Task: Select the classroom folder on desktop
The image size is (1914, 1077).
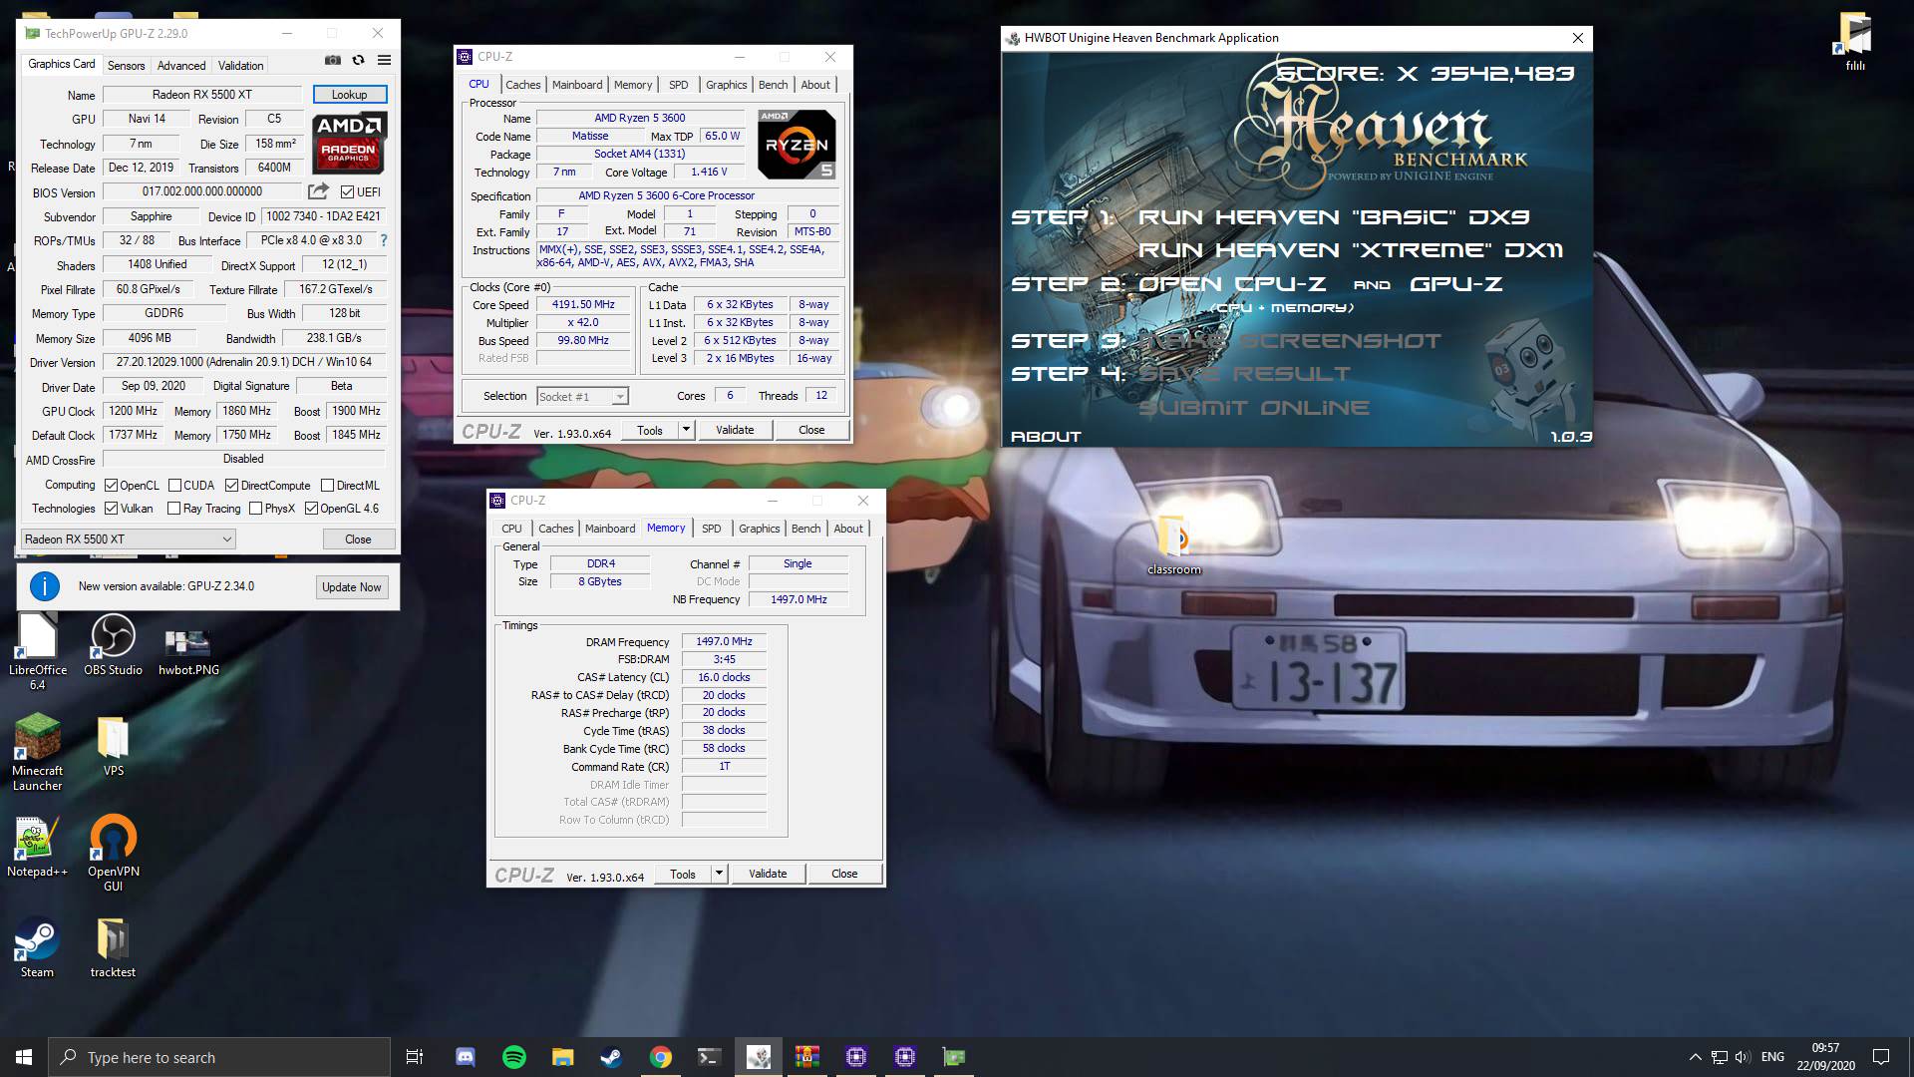Action: [x=1174, y=544]
